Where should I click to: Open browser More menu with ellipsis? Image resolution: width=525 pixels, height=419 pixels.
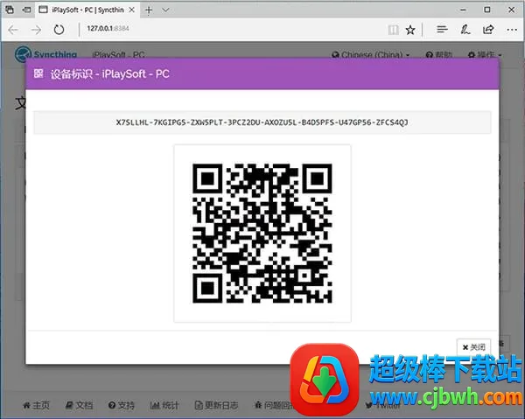[x=512, y=30]
